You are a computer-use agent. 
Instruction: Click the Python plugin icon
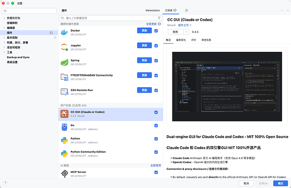coord(65,140)
